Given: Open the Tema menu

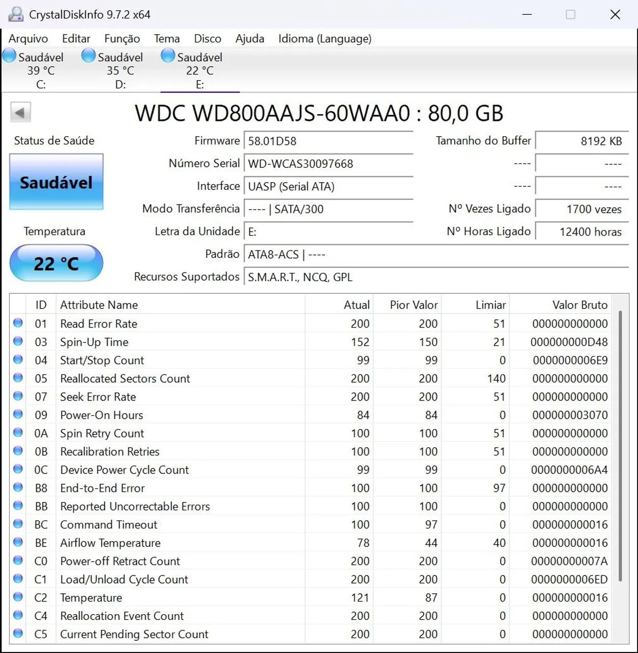Looking at the screenshot, I should point(166,38).
